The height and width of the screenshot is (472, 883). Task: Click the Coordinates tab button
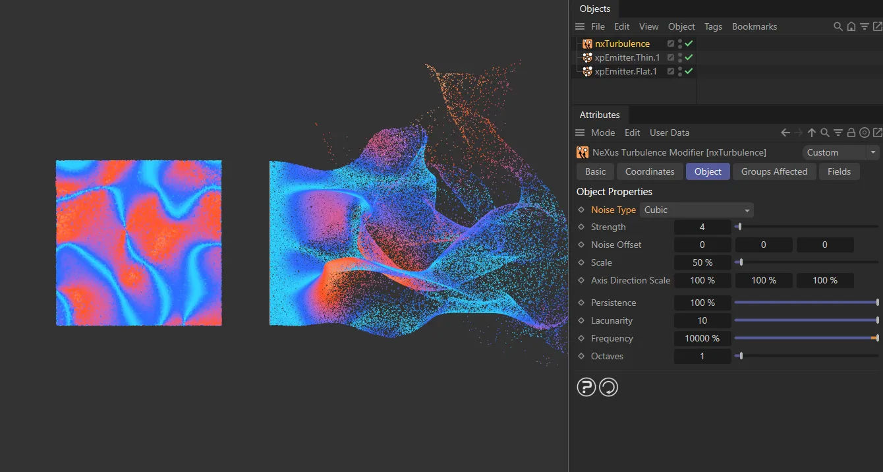650,171
